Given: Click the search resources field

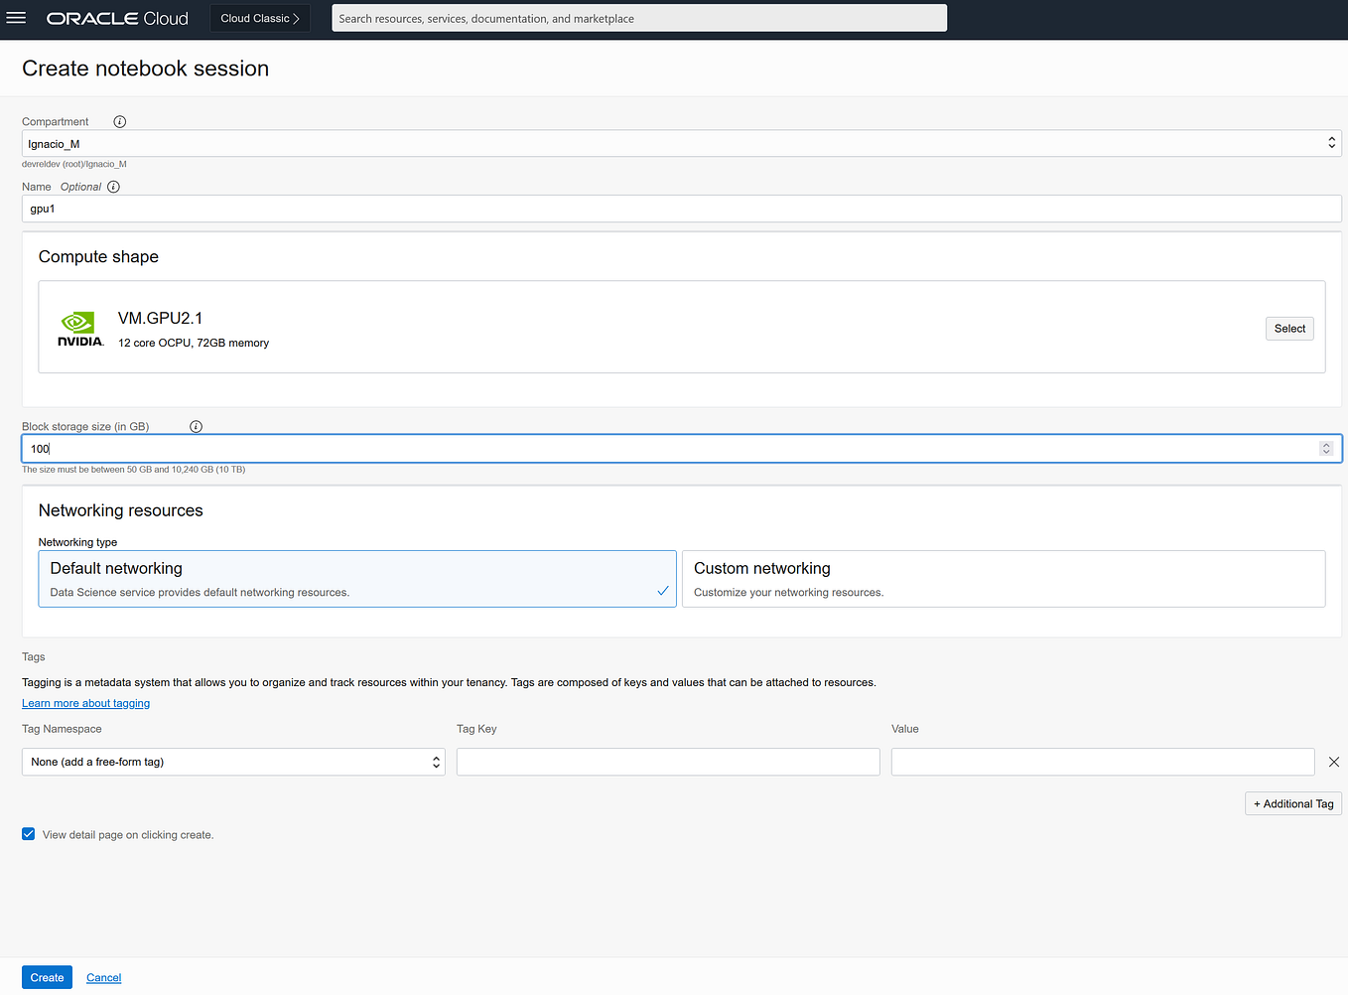Looking at the screenshot, I should [x=638, y=18].
